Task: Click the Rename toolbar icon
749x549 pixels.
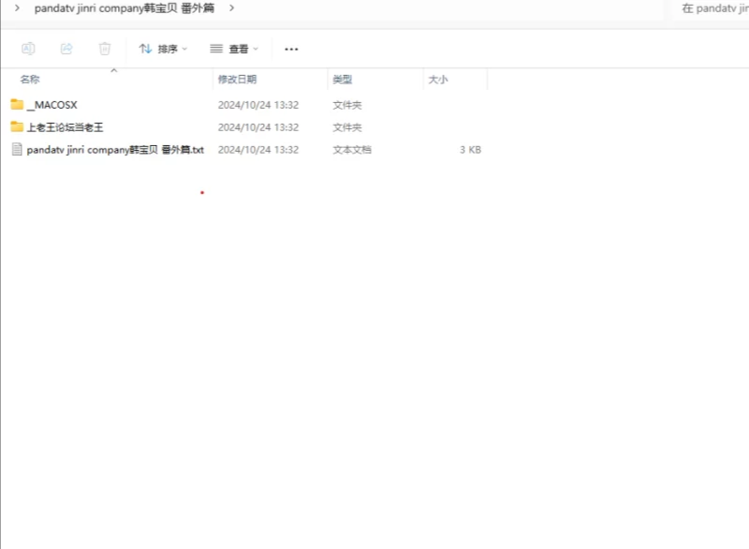Action: (x=29, y=49)
